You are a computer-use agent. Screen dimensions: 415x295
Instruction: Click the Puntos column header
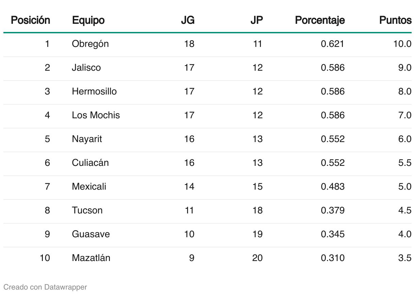pyautogui.click(x=395, y=20)
